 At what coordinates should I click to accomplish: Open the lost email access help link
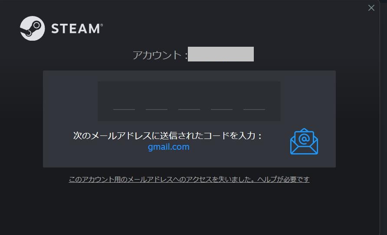click(189, 179)
